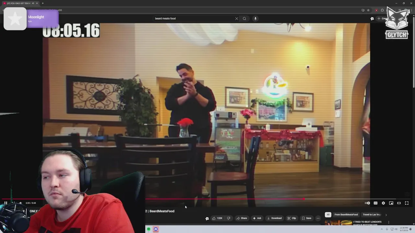Click the extension icon next to Create

pos(372,18)
